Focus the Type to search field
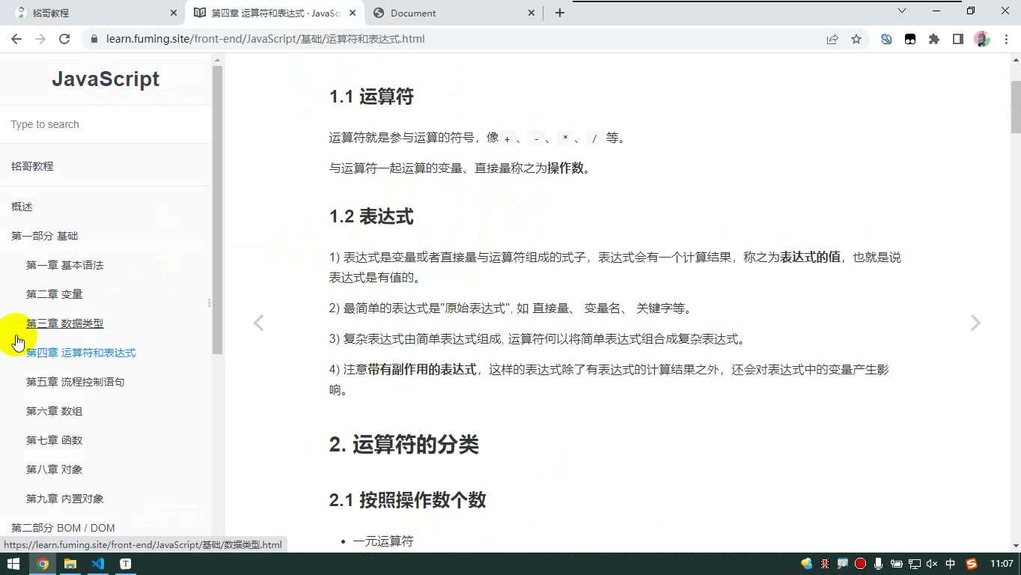 105,124
